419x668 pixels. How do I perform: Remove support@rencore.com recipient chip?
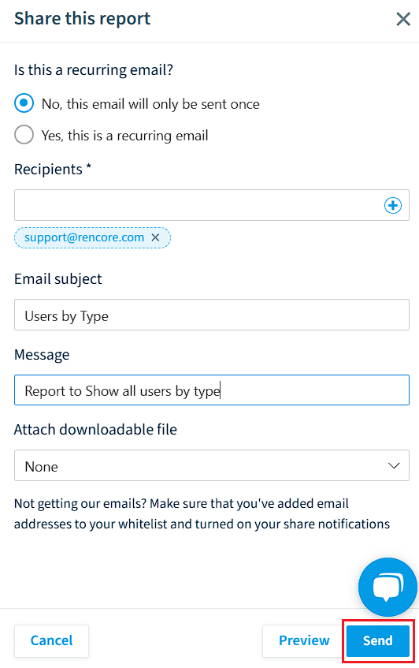pyautogui.click(x=156, y=237)
